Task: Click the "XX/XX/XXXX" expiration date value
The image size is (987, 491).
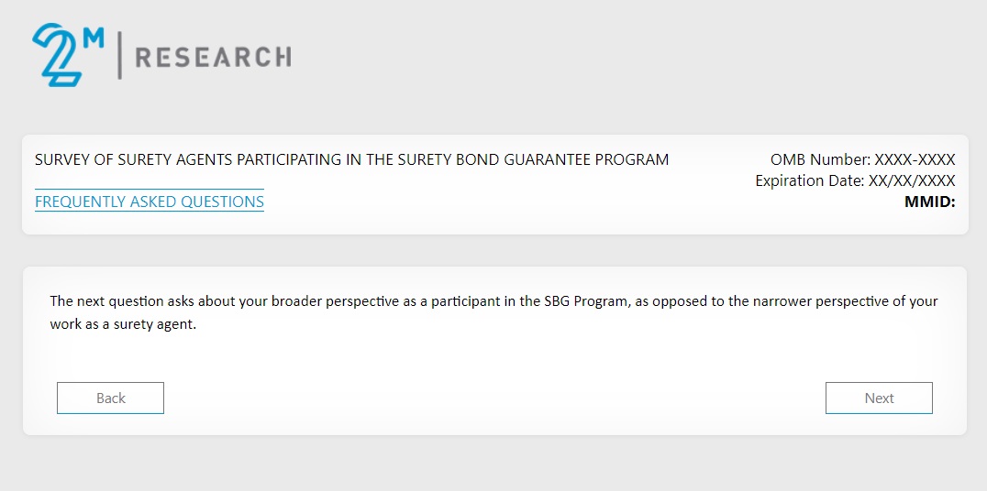Action: pyautogui.click(x=912, y=180)
